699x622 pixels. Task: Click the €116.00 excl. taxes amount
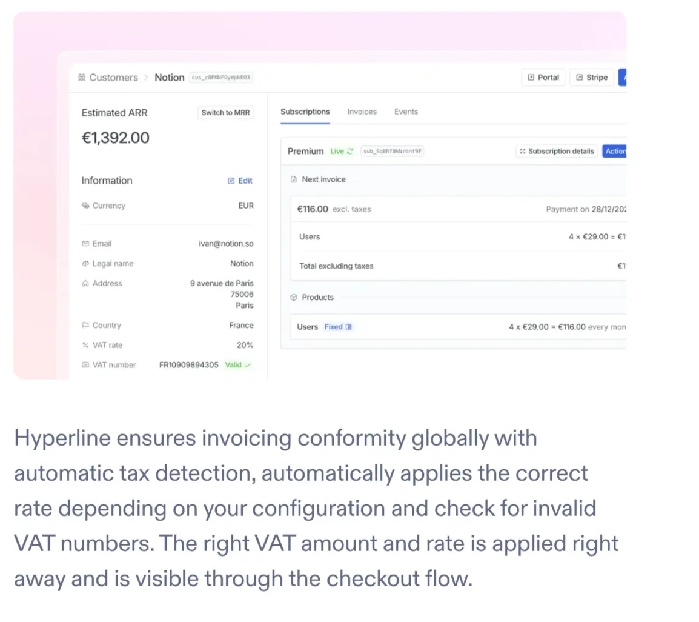click(x=334, y=209)
